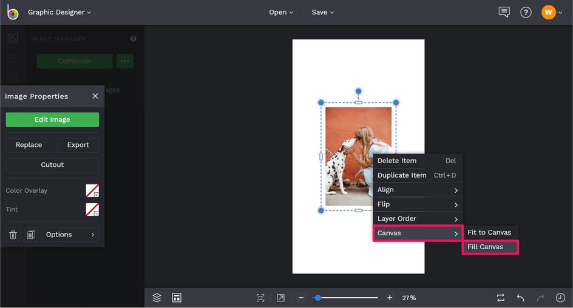Open the layout template icon in bottom bar
Screen dimensions: 573x308
(177, 298)
